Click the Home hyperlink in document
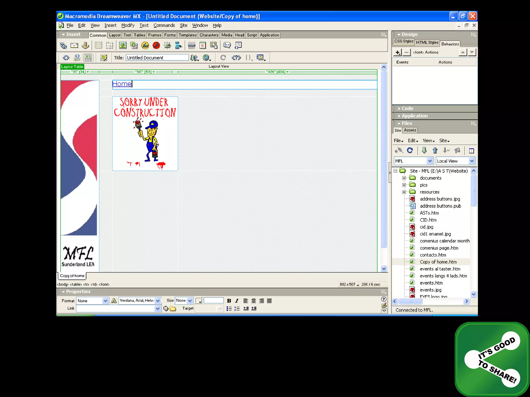 (x=122, y=84)
